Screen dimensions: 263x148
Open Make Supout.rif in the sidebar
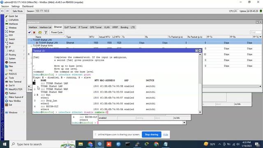tap(16, 97)
